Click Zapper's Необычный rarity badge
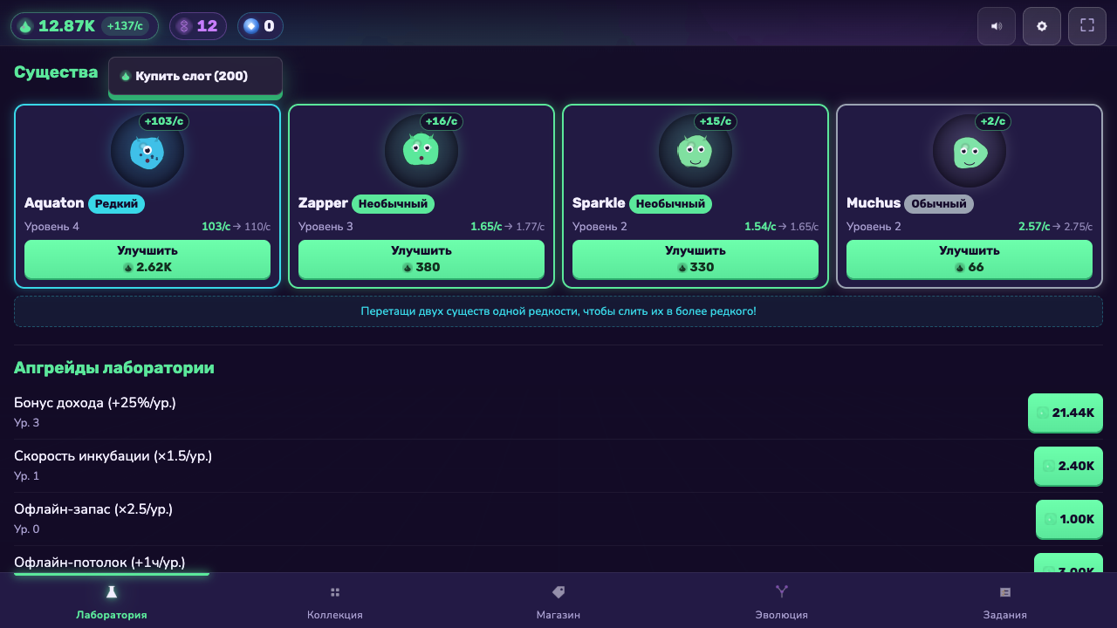 pos(393,204)
